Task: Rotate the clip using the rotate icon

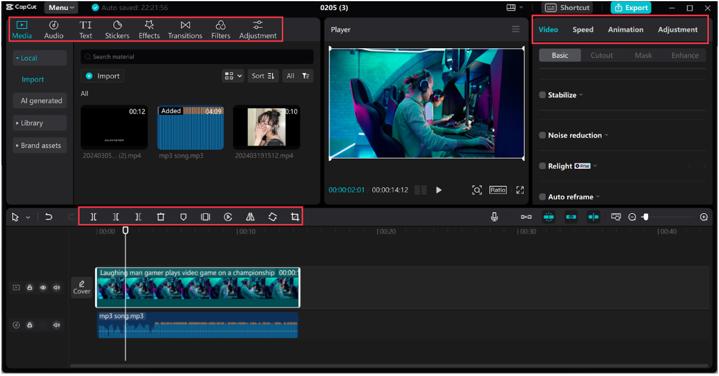Action: point(273,217)
